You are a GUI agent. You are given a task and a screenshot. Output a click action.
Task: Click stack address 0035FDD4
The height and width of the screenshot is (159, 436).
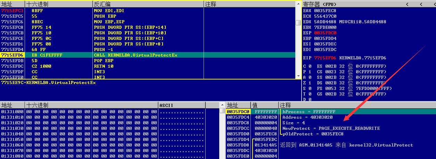[x=238, y=140]
